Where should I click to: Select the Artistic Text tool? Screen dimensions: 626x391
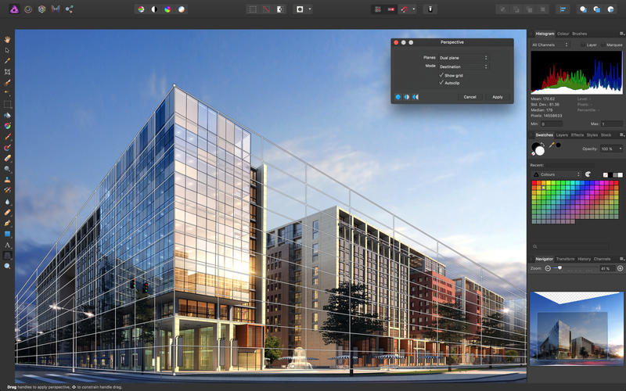coord(7,245)
